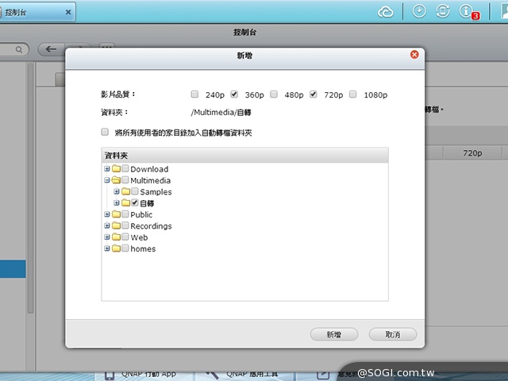This screenshot has height=381, width=508.
Task: Click the 影片品質 label
Action: tap(118, 94)
